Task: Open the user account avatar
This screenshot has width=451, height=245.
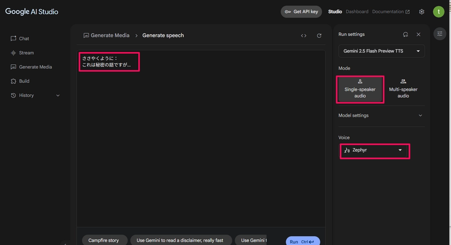Action: (x=439, y=12)
